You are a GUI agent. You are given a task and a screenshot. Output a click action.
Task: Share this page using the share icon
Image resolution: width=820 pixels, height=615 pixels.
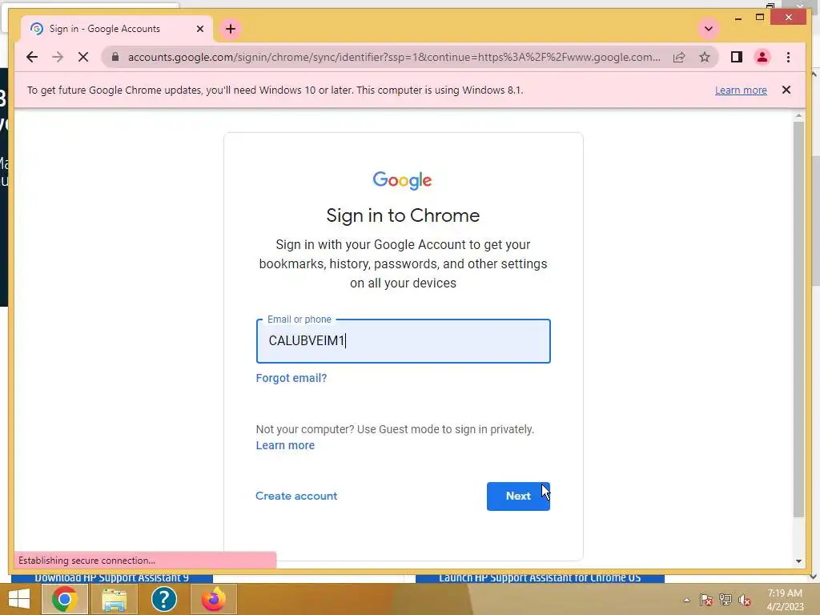coord(679,57)
